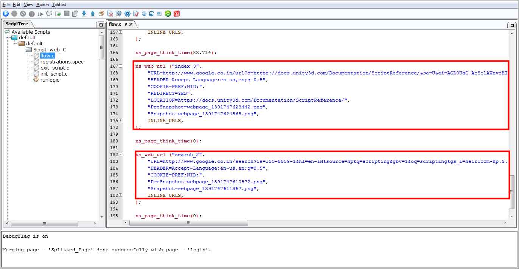Click the globe icon in toolbar
The image size is (519, 269).
click(x=144, y=14)
